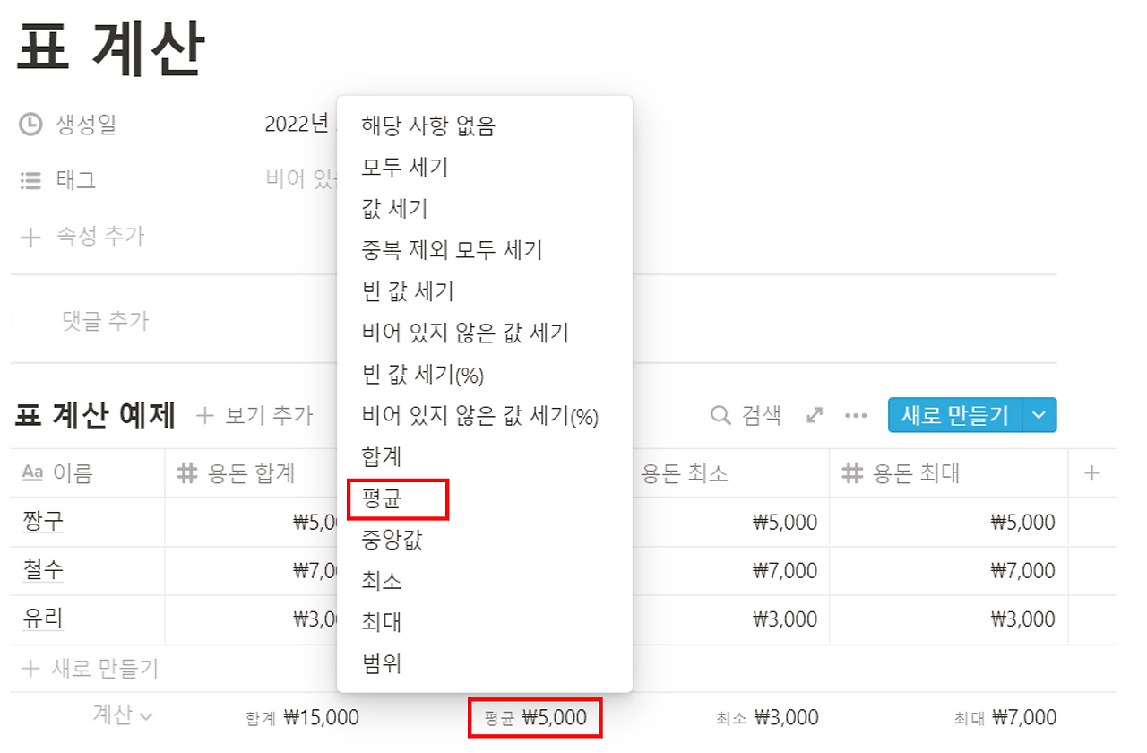Open database as full page arrows icon

(x=815, y=415)
